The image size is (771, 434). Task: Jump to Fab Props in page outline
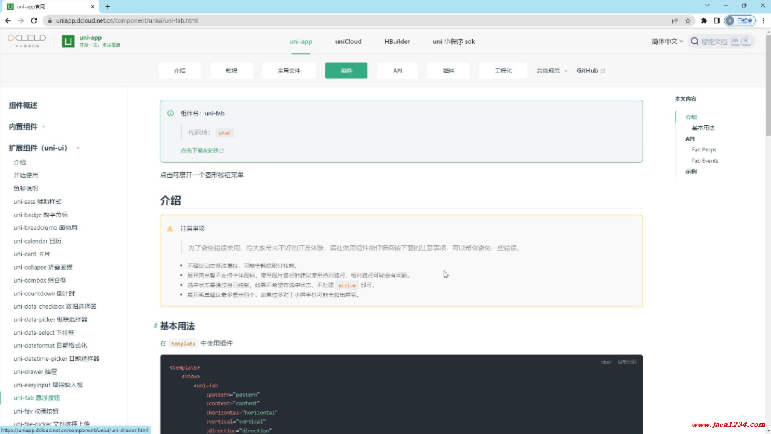(x=704, y=149)
